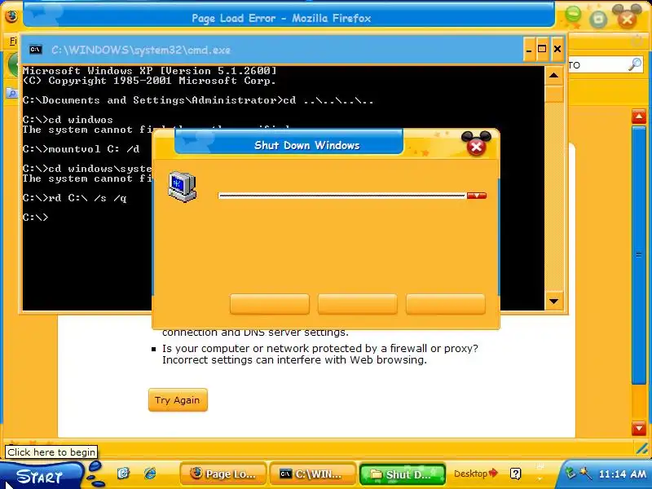Viewport: 652px width, 489px height.
Task: Click the Firefox page scrollbar up arrow
Action: coord(639,117)
